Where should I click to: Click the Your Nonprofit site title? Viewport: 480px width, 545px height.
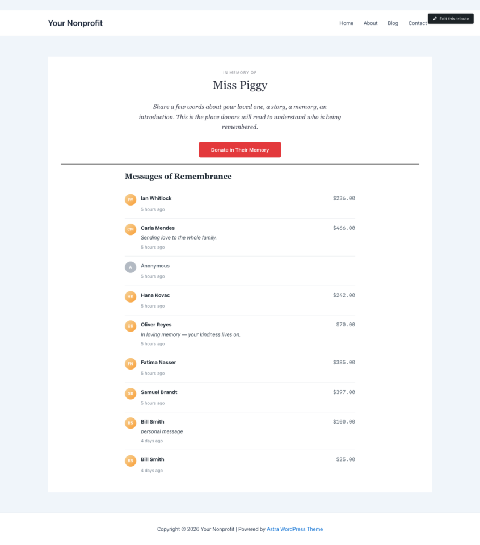point(75,23)
